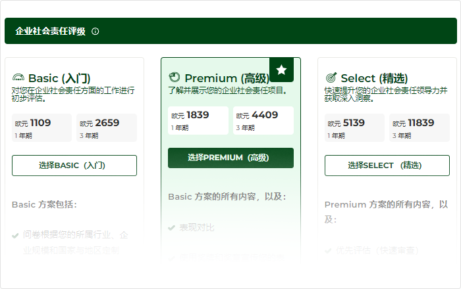This screenshot has height=289, width=461.
Task: Click the checkmark beside 表现对比
Action: click(x=173, y=227)
